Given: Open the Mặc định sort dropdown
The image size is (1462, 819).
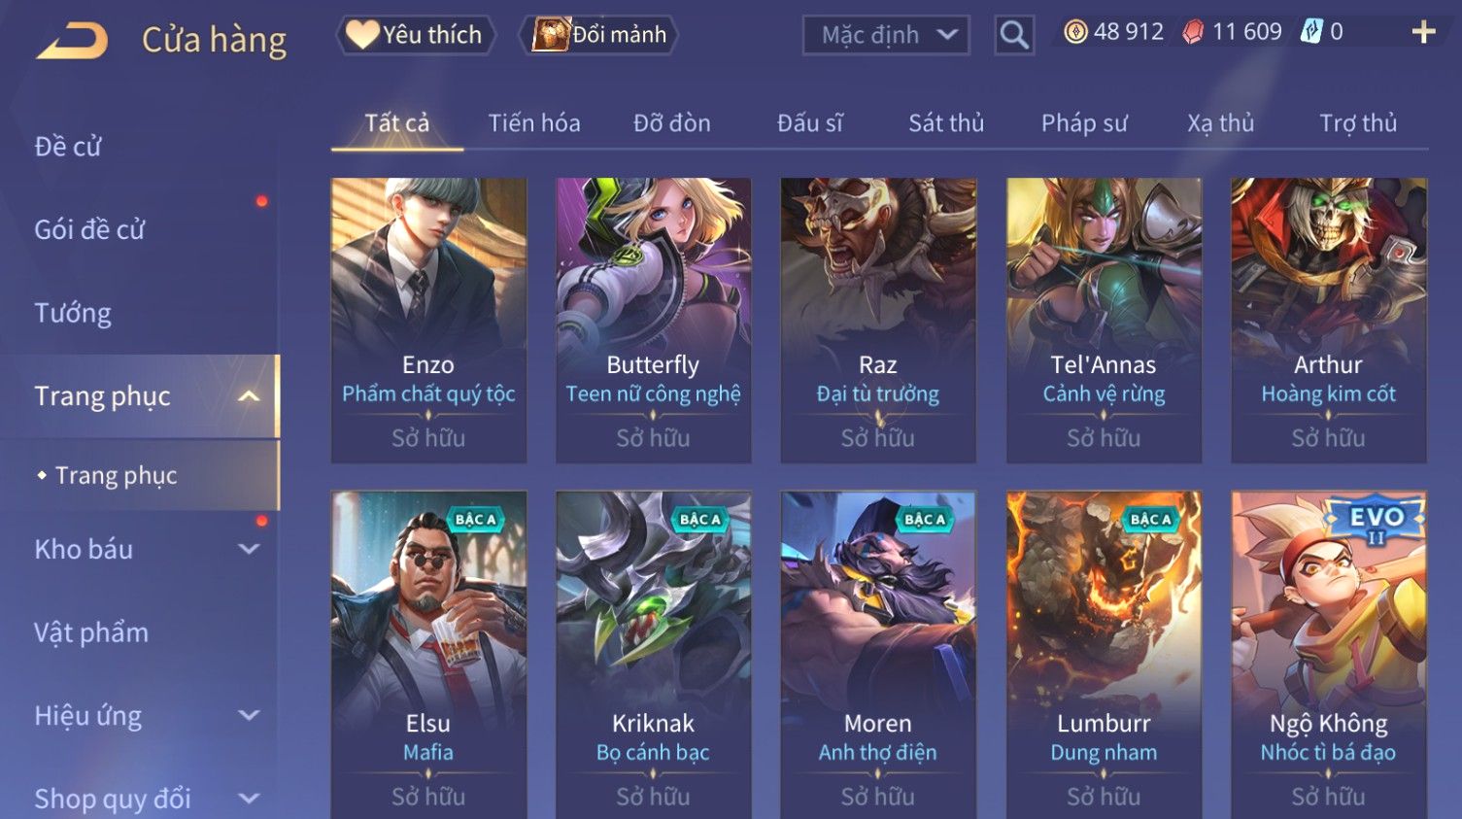Looking at the screenshot, I should pos(886,35).
